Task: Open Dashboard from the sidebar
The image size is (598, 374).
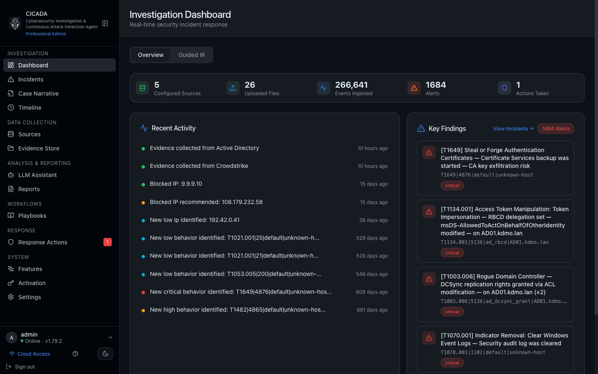Action: click(59, 65)
